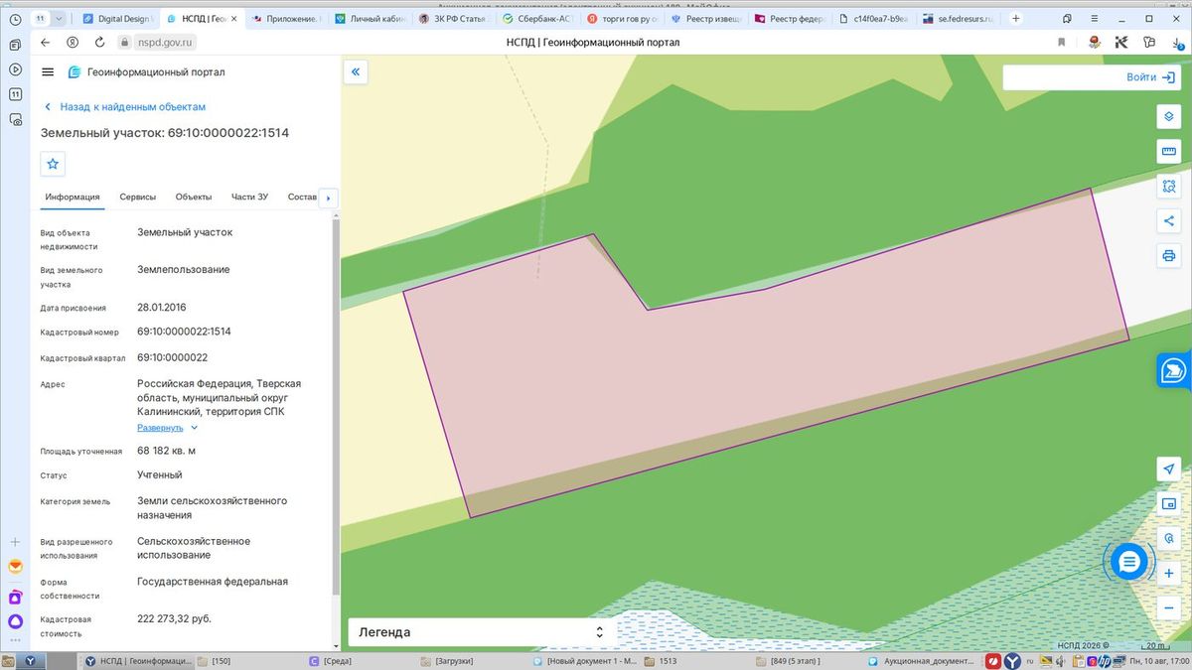Open the round chat support bubble
The height and width of the screenshot is (670, 1192).
point(1128,562)
